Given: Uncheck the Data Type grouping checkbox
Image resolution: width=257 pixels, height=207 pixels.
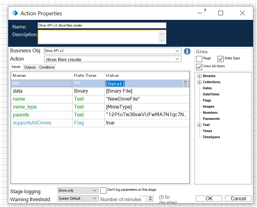Looking at the screenshot, I should point(221,59).
